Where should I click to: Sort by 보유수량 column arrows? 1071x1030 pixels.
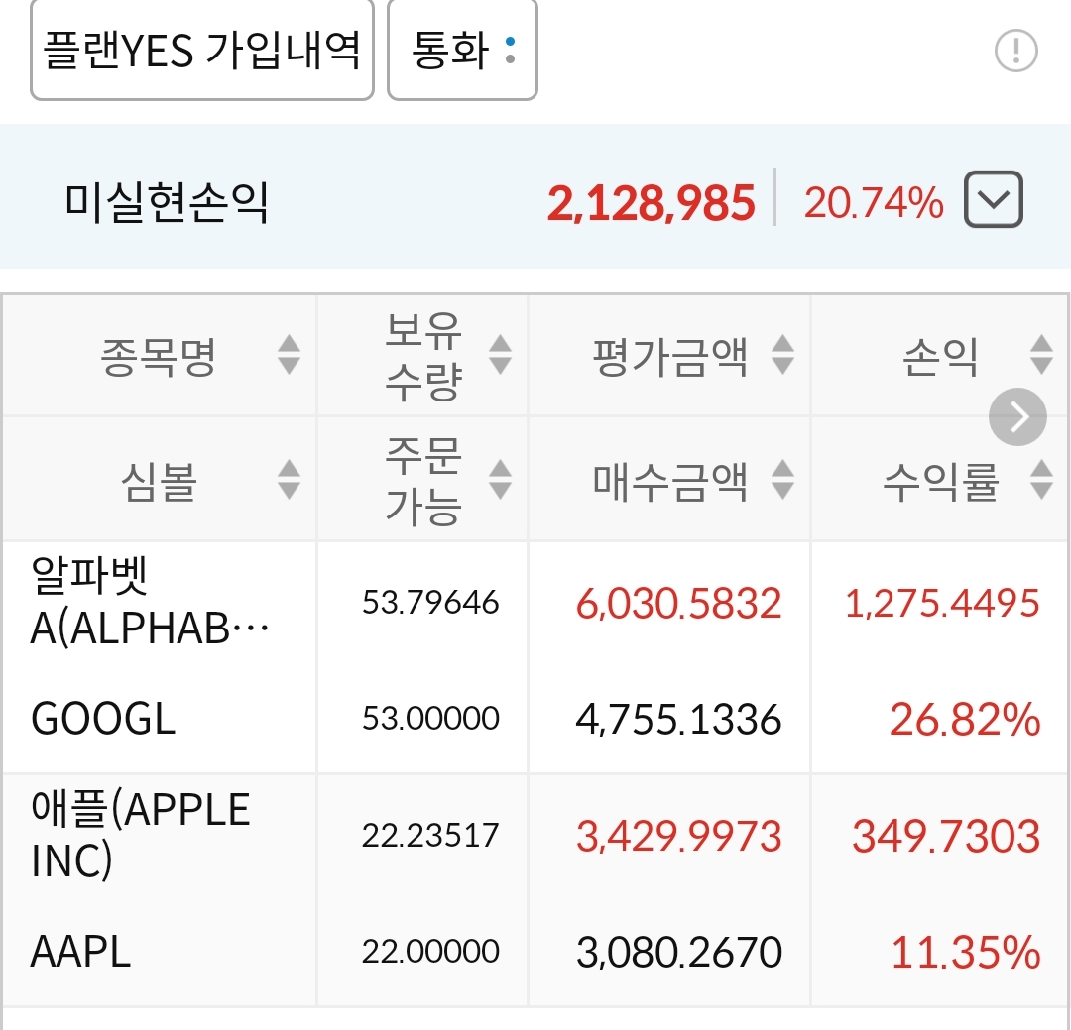click(x=501, y=355)
